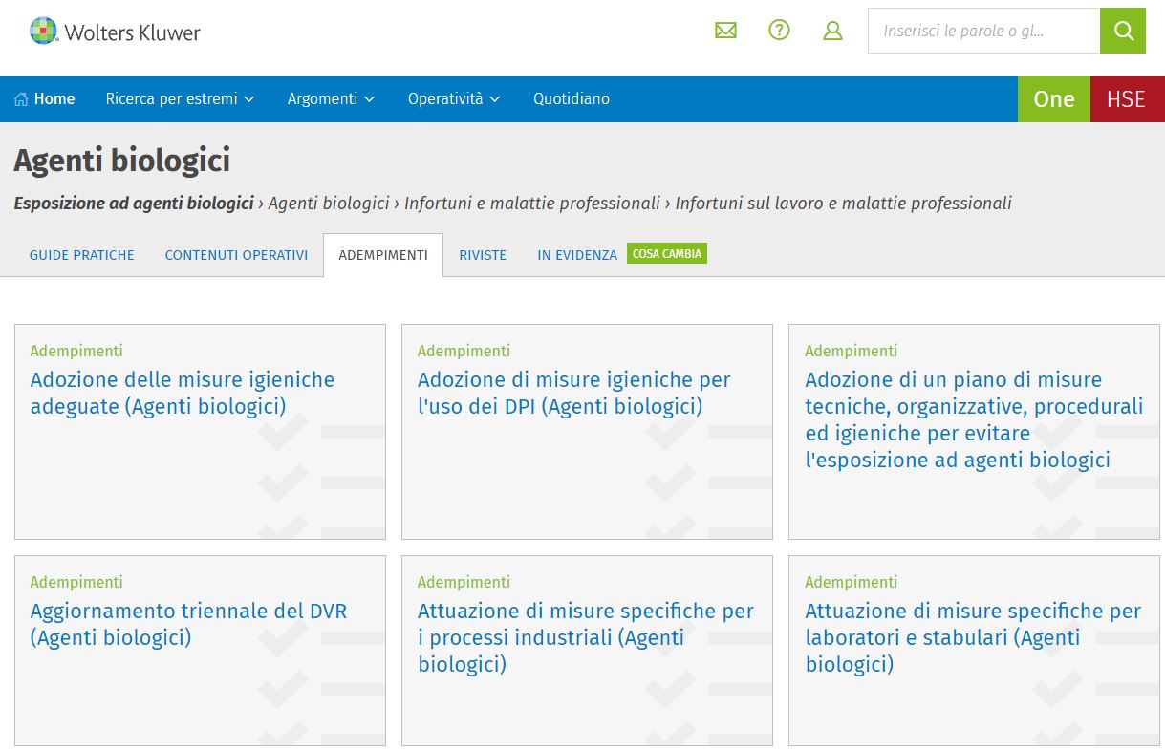The image size is (1165, 751).
Task: Open the mail envelope icon
Action: click(725, 31)
